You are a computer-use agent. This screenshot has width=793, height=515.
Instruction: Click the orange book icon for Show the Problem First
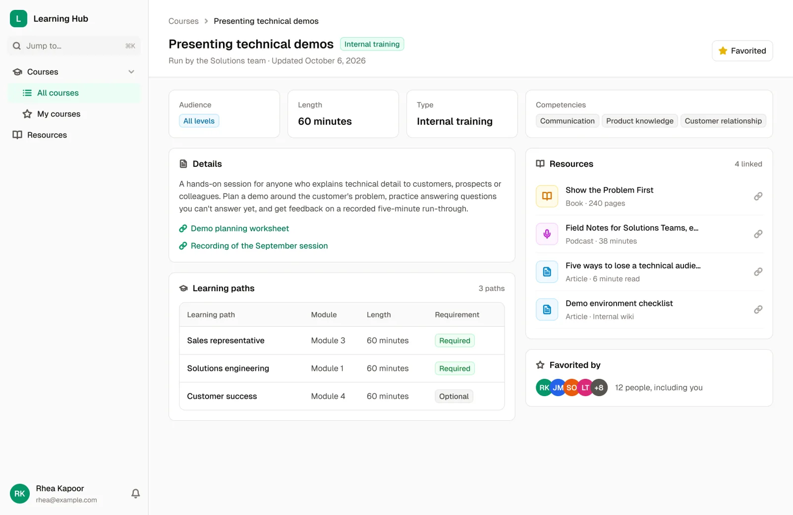click(547, 196)
